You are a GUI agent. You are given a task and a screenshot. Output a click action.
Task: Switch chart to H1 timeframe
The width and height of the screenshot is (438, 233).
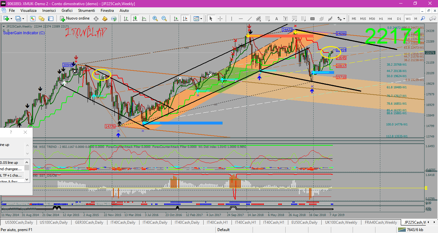[x=381, y=19]
